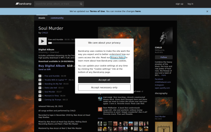This screenshot has width=211, height=132.
Task: Click the Sean Malkasian supporter avatar
Action: [x=100, y=109]
